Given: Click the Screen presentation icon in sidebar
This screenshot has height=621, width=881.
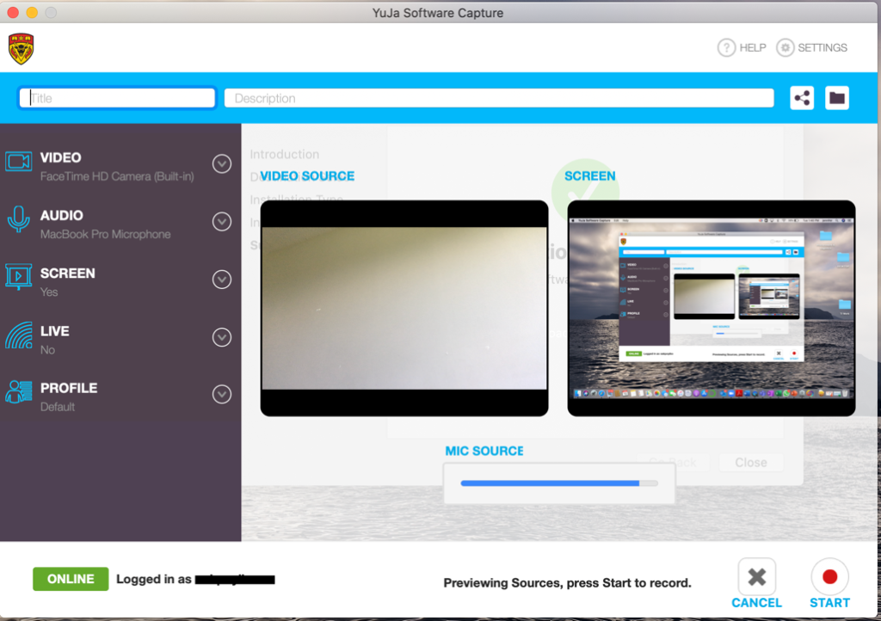Looking at the screenshot, I should 19,276.
